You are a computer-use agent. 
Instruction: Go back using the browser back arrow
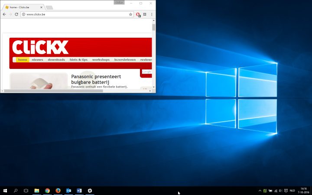click(x=4, y=14)
